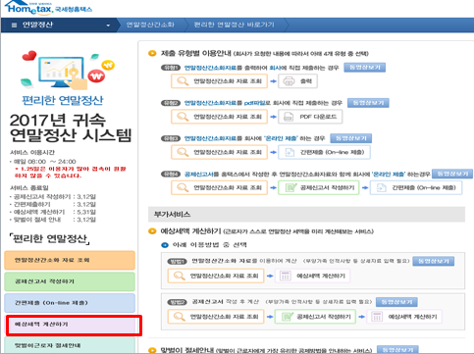Select the green 공제신고서 작성하기 sidebar button
Screen dimensions: 474x354
pyautogui.click(x=70, y=281)
